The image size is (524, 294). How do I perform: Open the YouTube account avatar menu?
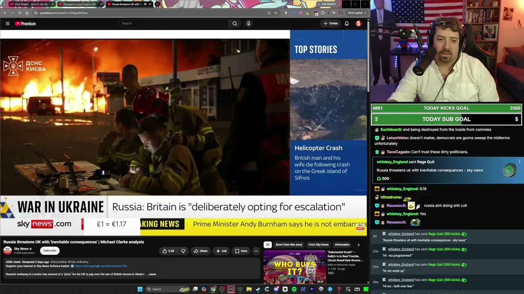[x=359, y=24]
